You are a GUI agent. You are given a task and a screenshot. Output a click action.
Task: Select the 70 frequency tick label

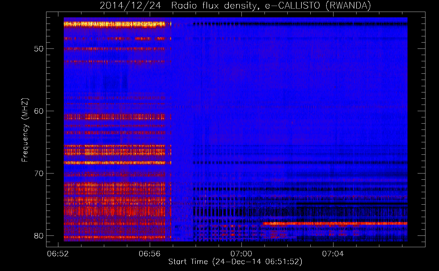(x=39, y=173)
